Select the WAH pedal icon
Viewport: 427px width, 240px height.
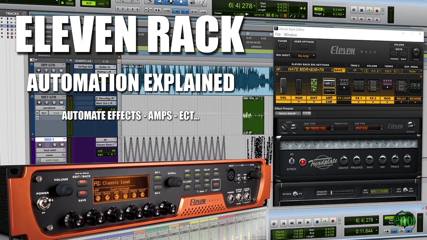click(x=298, y=86)
